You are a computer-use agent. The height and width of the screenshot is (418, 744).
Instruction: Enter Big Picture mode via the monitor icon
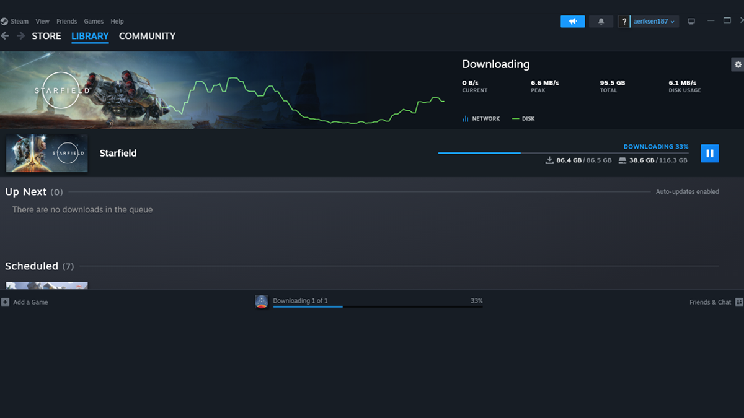[691, 21]
